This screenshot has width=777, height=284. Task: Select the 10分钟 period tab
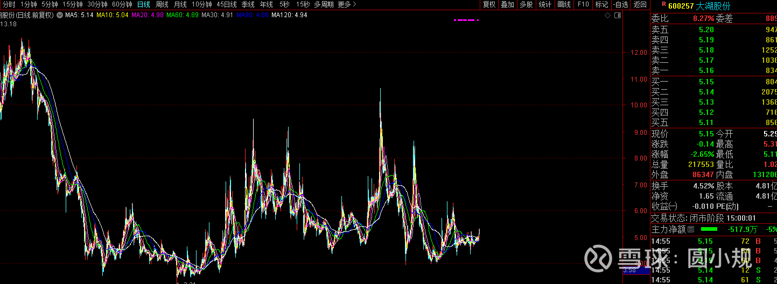pos(202,4)
